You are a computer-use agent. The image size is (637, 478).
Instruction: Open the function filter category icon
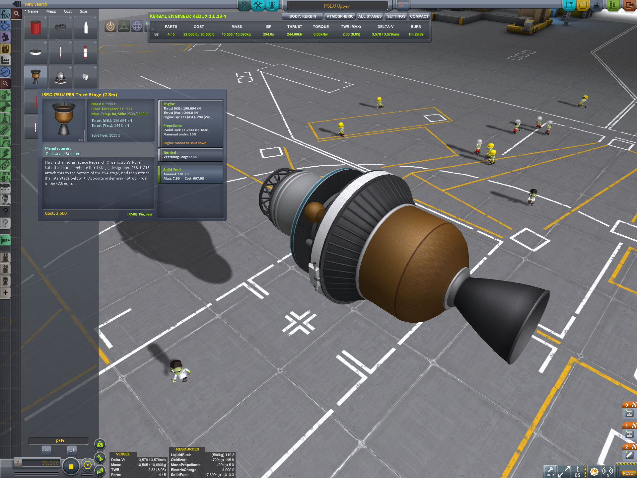tap(5, 14)
